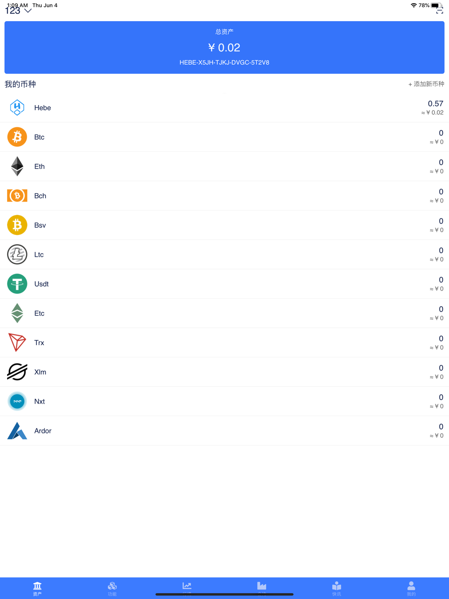Open the Ardor coin row
The image size is (449, 599).
pos(224,431)
